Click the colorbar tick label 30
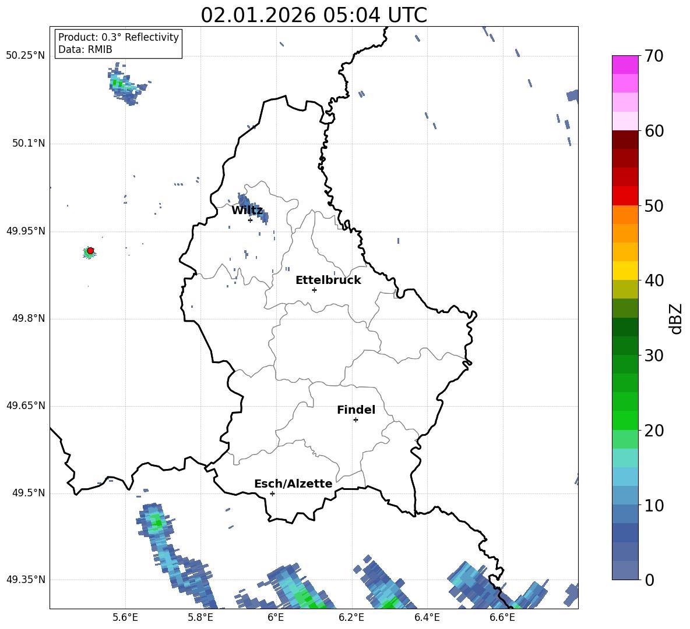 coord(654,356)
